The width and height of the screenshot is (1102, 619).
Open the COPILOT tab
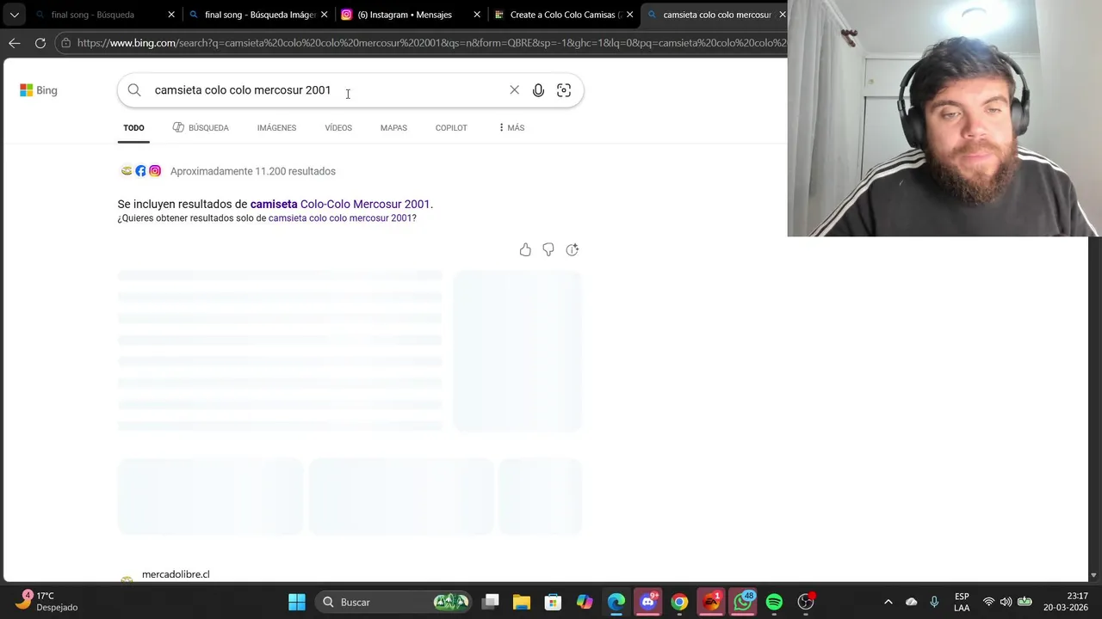click(x=451, y=128)
